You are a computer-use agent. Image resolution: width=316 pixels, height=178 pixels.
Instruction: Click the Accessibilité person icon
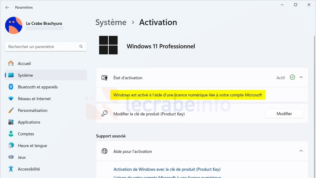11,169
